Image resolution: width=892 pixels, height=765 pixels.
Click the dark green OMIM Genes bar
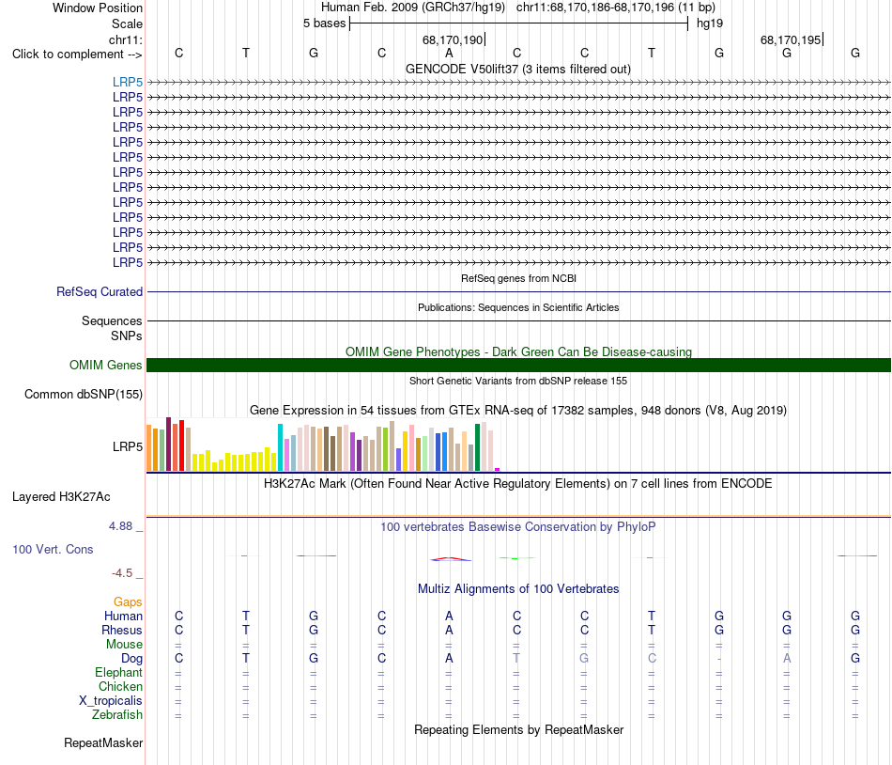[x=518, y=365]
